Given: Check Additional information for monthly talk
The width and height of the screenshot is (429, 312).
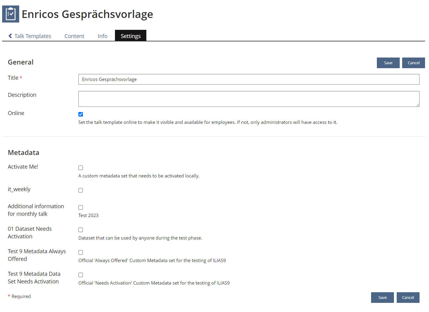Looking at the screenshot, I should [x=81, y=207].
